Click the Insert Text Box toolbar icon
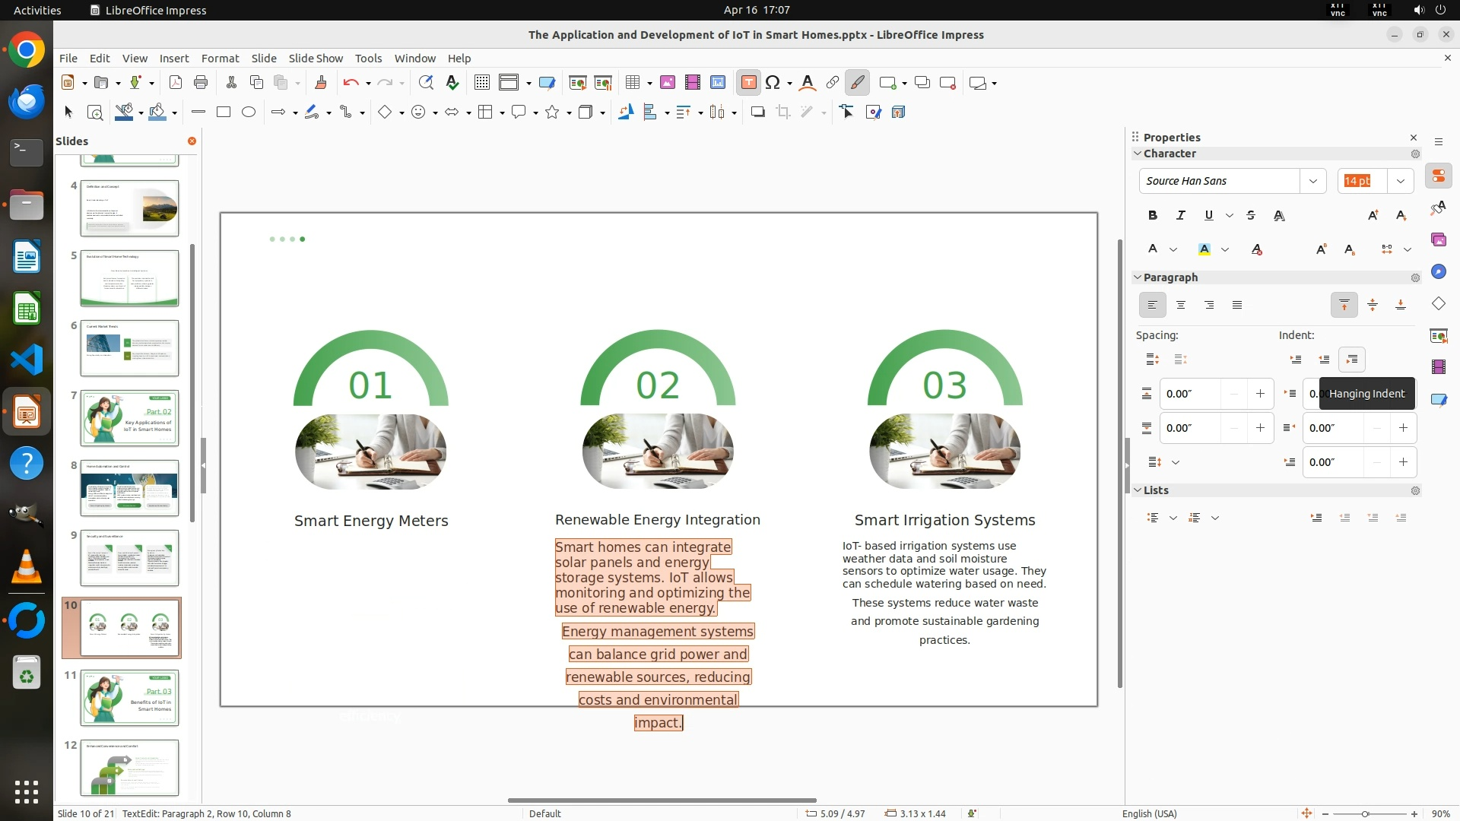Screen dimensions: 1460x821 click(748, 83)
